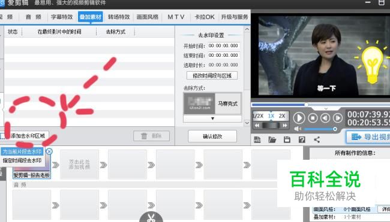The width and height of the screenshot is (390, 222).
Task: Choose 为当前片段去水印 menu option
Action: point(22,151)
